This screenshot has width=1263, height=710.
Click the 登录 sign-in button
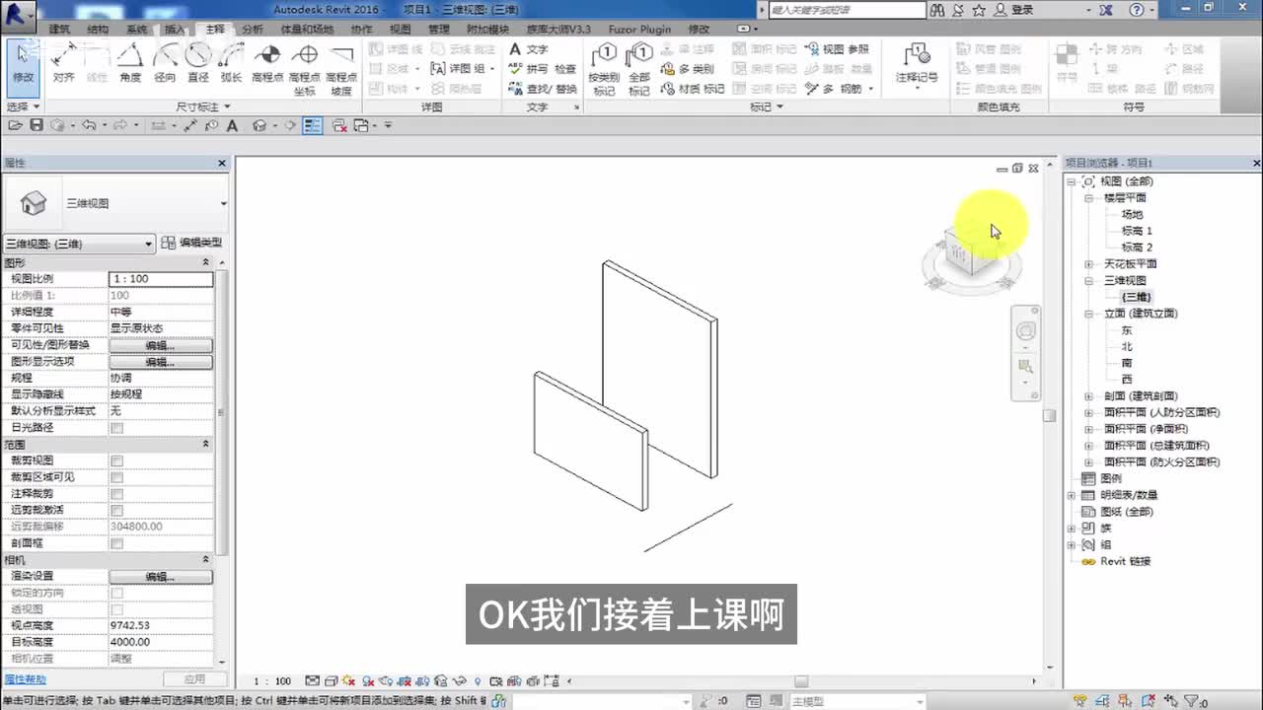coord(1015,10)
